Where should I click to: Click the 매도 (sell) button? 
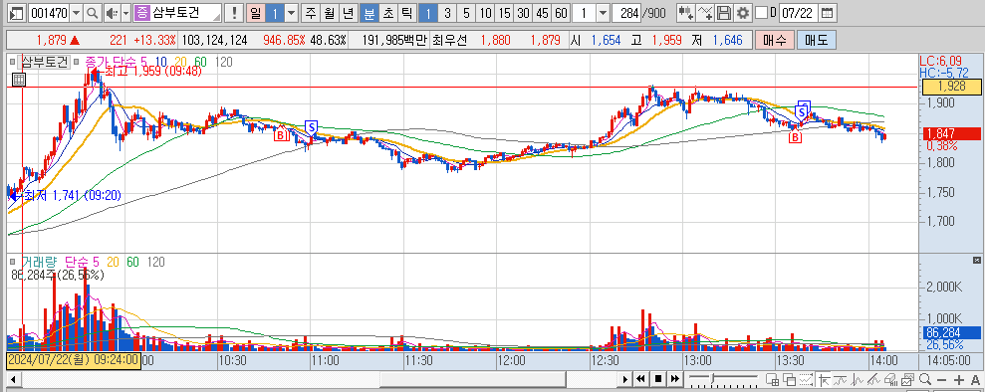[816, 41]
